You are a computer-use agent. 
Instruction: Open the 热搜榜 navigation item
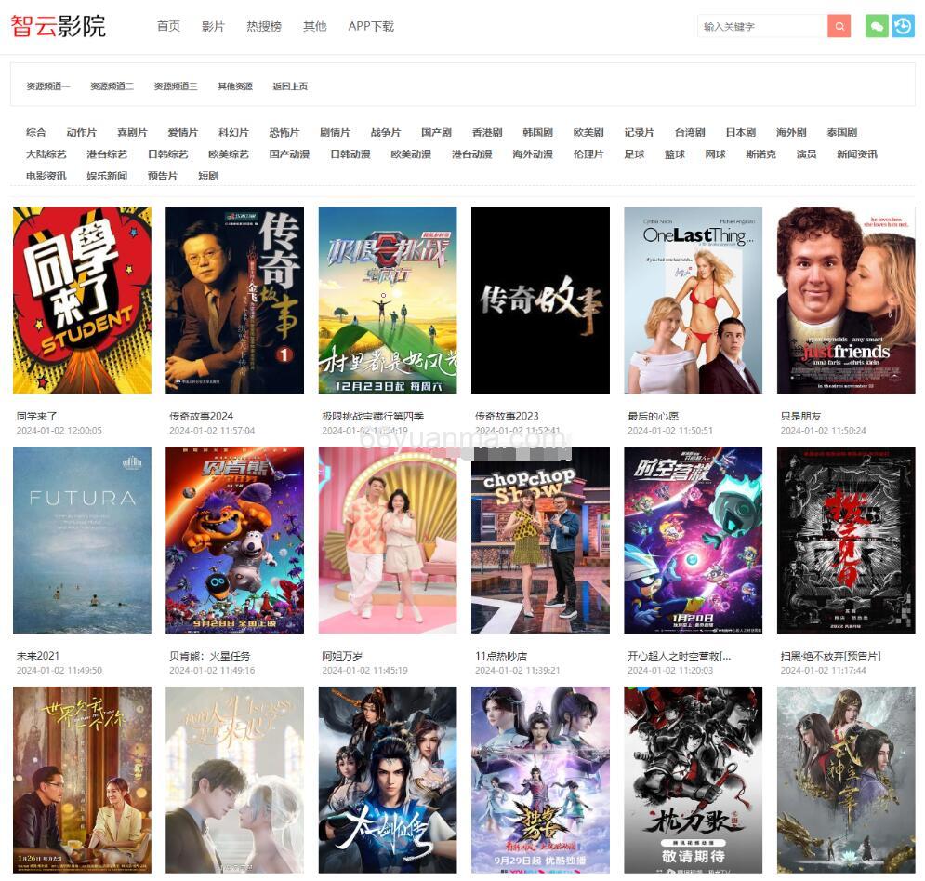click(x=264, y=26)
